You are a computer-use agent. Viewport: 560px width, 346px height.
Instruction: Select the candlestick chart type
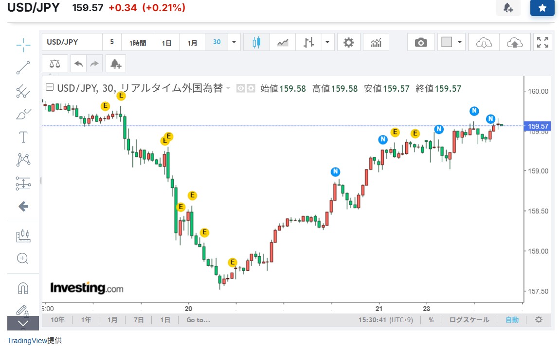coord(256,42)
